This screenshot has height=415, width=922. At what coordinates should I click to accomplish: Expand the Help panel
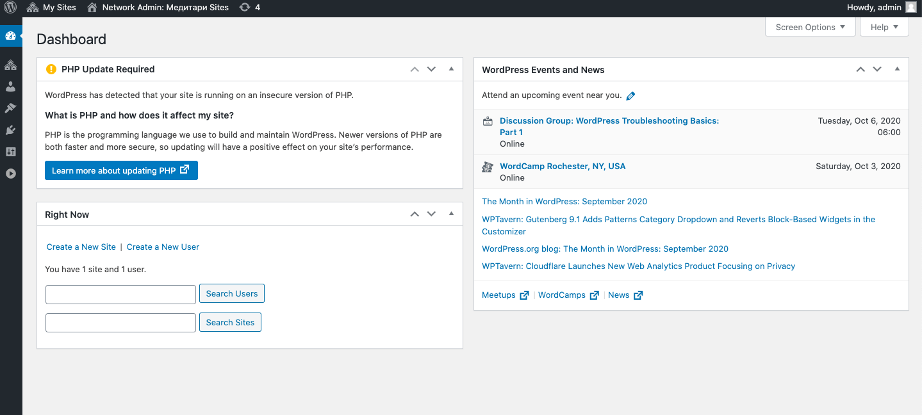tap(884, 27)
